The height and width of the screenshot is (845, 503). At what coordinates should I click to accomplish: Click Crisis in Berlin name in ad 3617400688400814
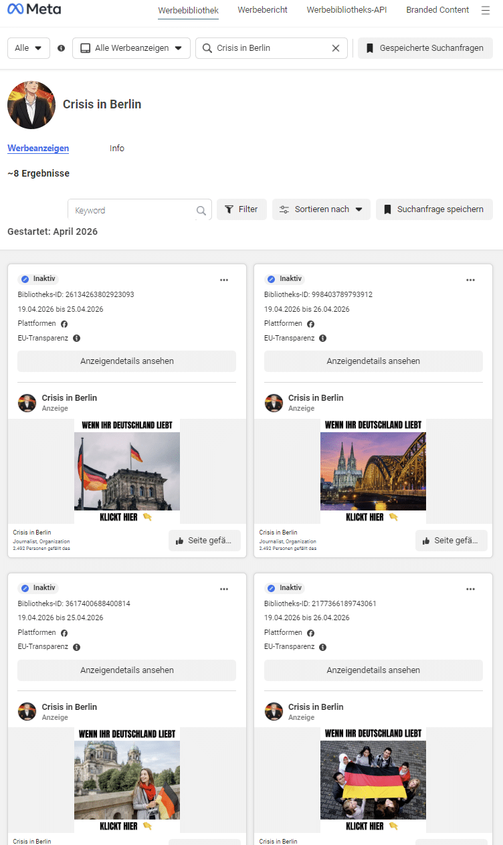pos(70,707)
